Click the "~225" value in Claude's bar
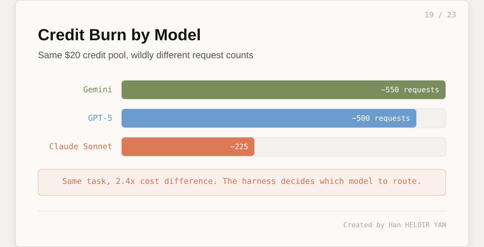The image size is (484, 247). point(239,147)
